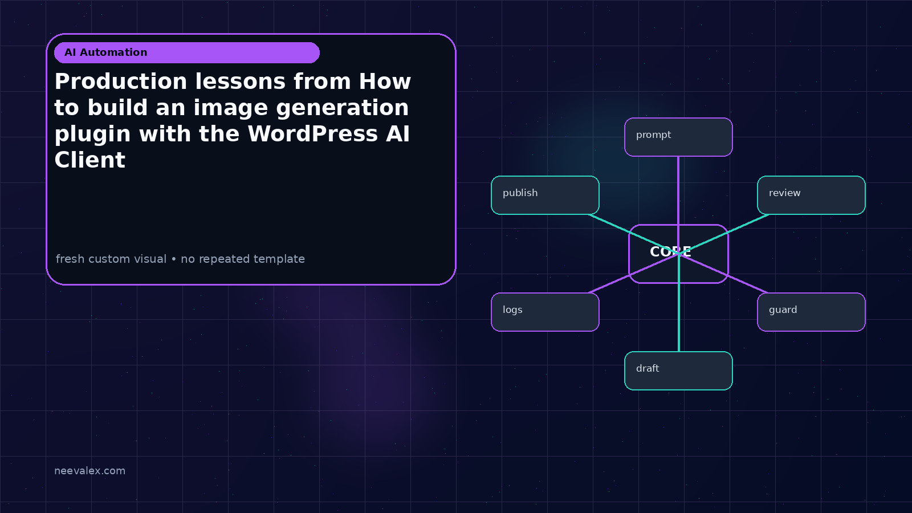Screen dimensions: 912x513
Task: Select the review node box
Action: click(x=811, y=195)
